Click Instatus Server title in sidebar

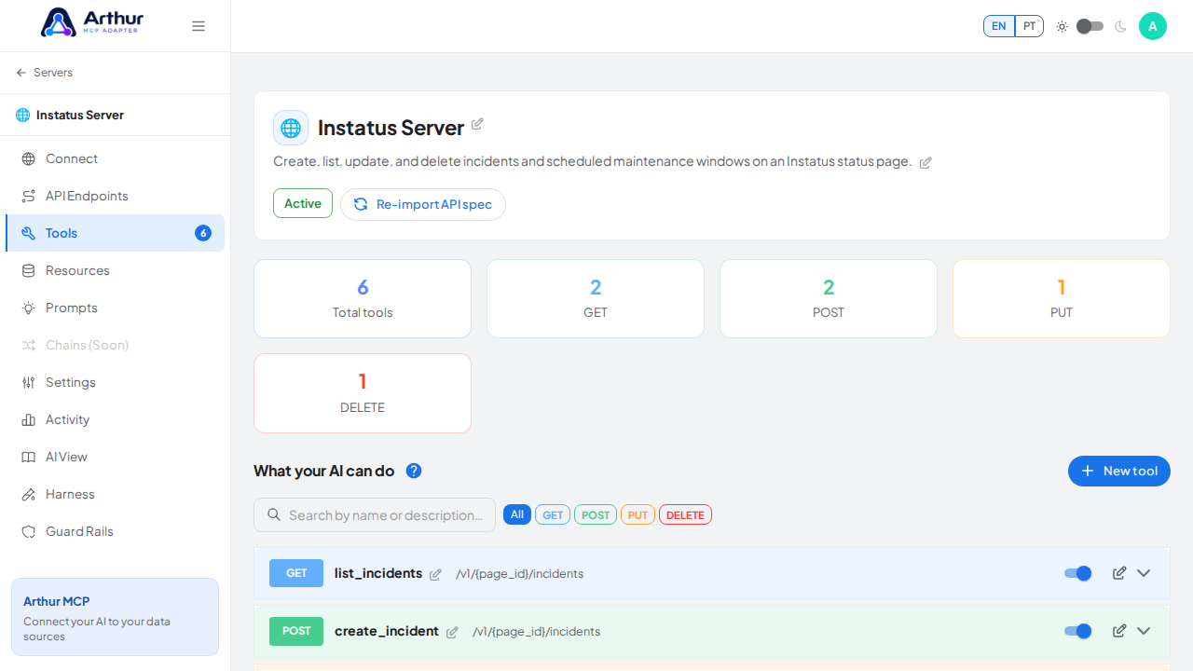coord(80,115)
